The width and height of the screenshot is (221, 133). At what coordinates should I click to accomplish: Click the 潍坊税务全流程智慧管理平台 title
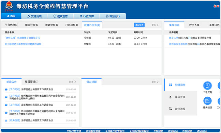click(x=52, y=6)
